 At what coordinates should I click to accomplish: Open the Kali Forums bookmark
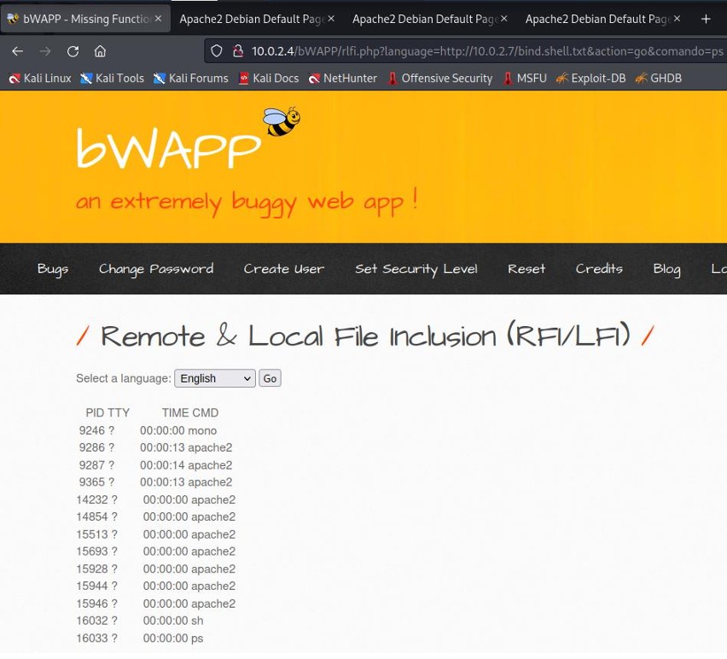click(191, 79)
